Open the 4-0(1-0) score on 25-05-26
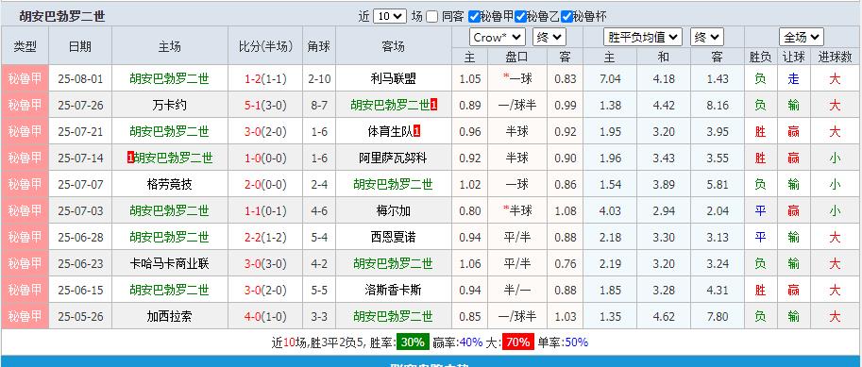 tap(265, 316)
